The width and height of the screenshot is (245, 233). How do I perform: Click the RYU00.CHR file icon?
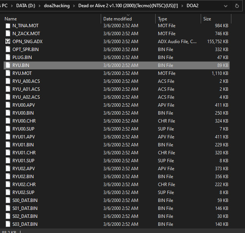pos(8,121)
